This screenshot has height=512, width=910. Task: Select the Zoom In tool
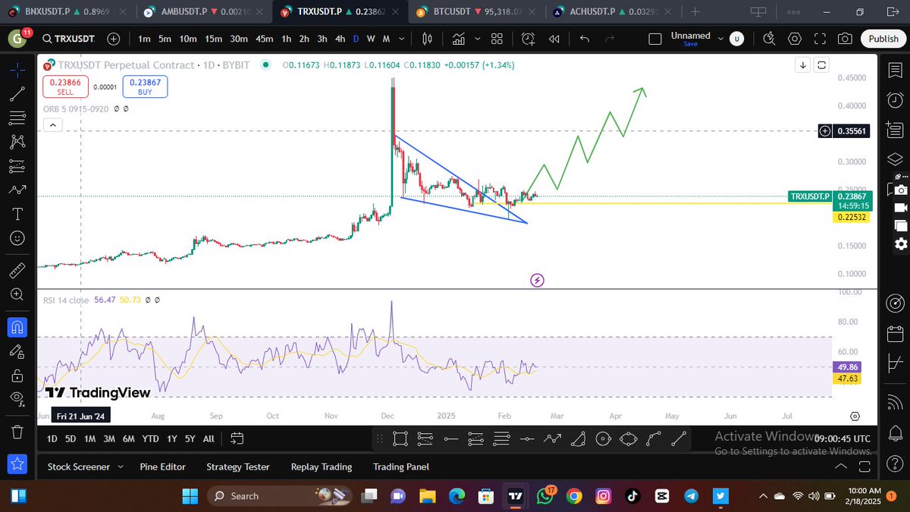tap(18, 294)
